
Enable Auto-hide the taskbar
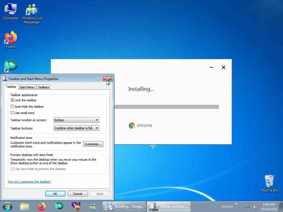12,107
